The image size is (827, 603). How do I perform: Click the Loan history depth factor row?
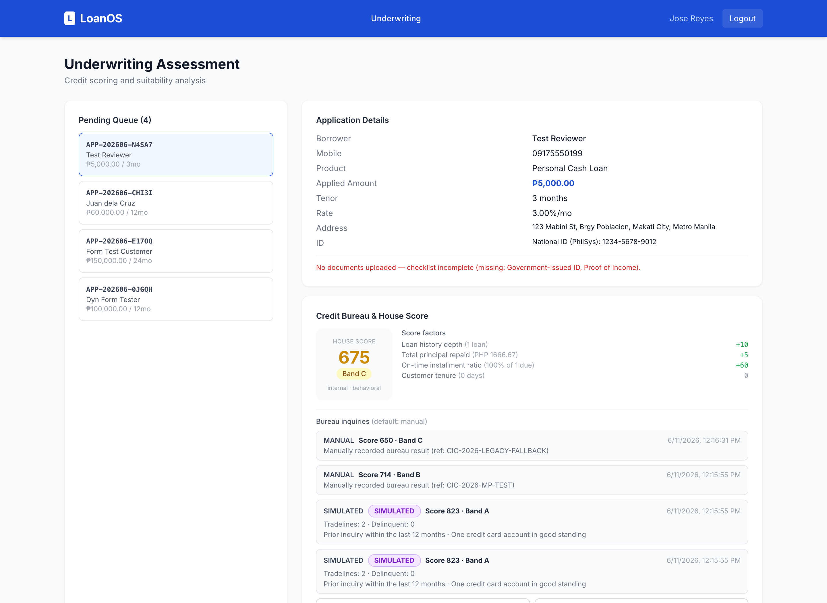tap(575, 345)
